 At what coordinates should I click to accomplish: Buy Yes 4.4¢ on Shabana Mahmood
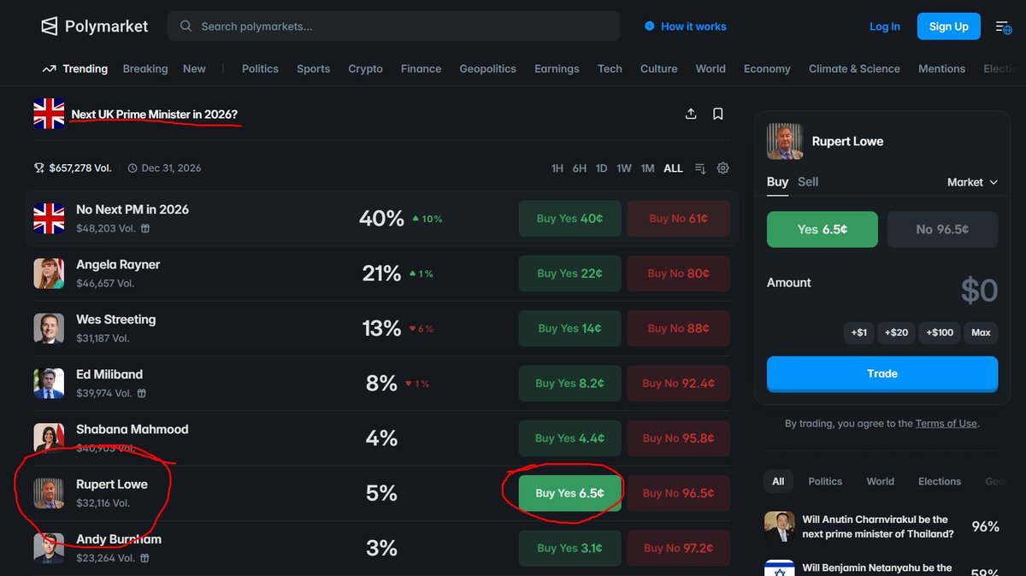click(x=569, y=438)
